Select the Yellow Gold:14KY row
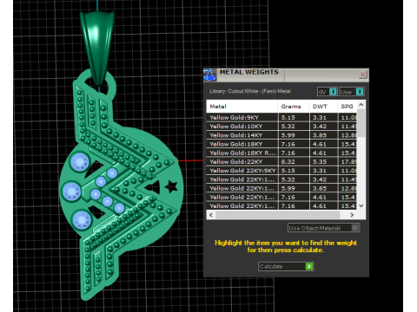This screenshot has width=417, height=312. (281, 135)
